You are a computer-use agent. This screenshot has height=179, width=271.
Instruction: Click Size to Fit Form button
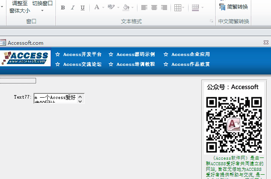[x=20, y=7]
